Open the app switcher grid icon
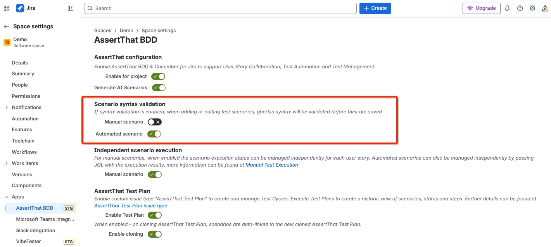 click(6, 8)
